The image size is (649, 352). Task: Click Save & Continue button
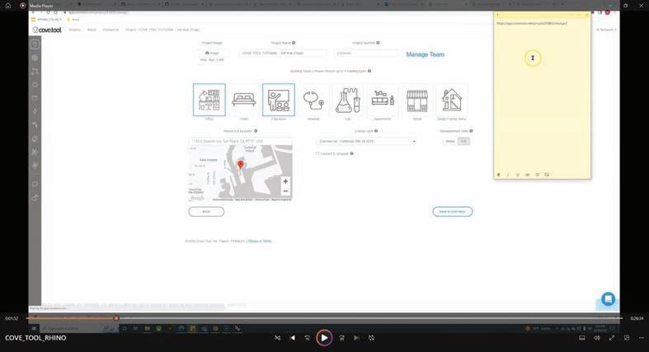453,212
